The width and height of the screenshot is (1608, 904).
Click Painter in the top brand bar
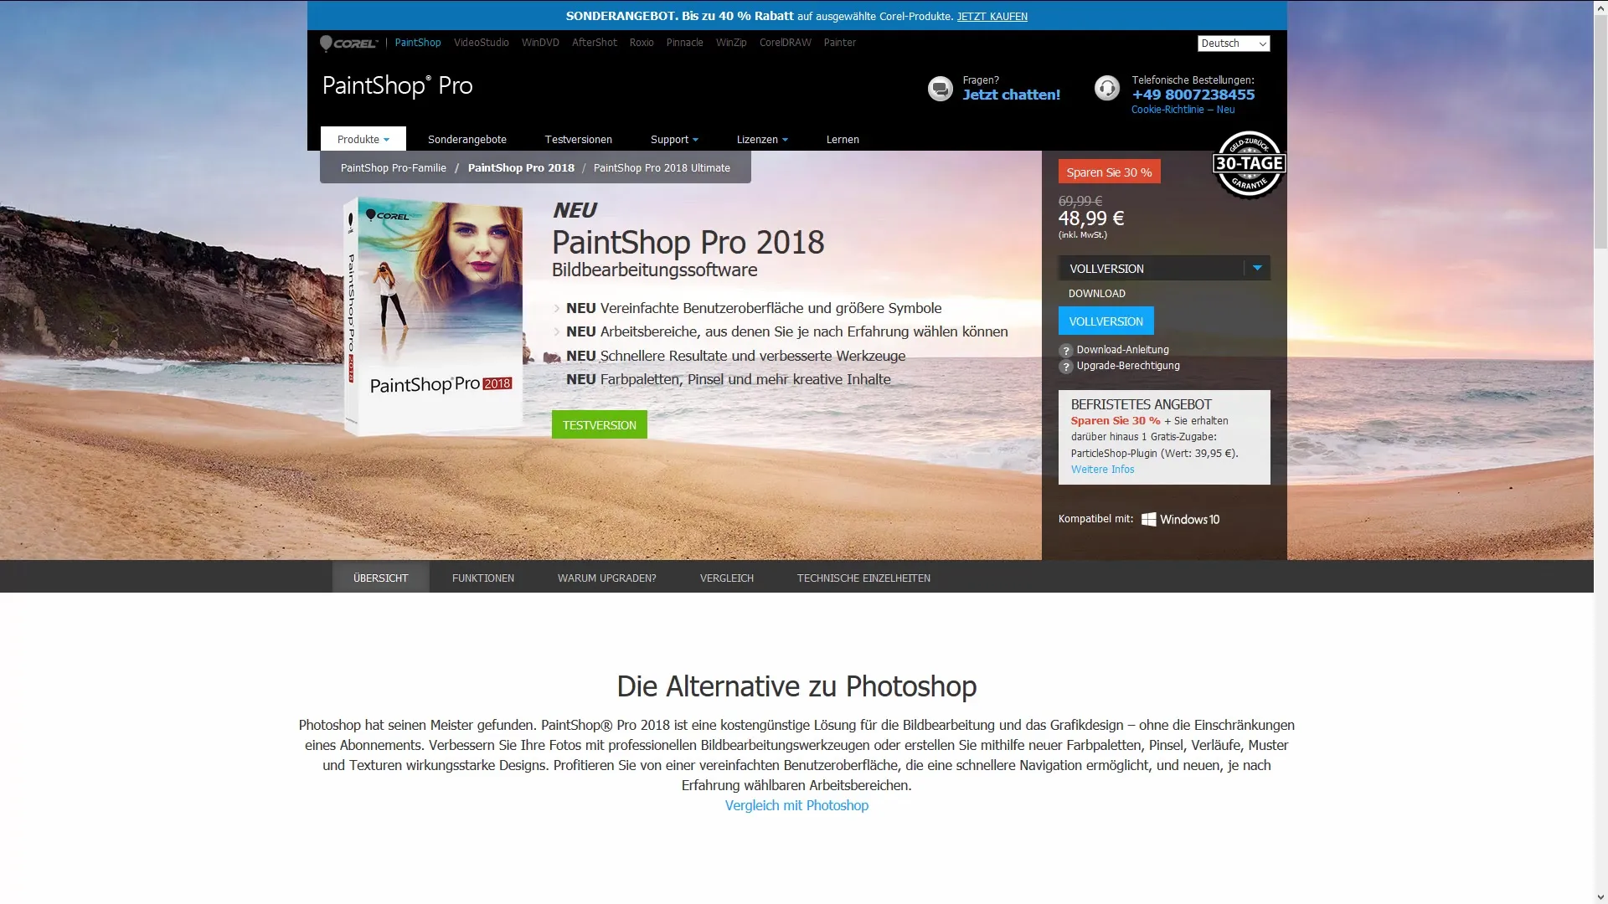tap(839, 43)
